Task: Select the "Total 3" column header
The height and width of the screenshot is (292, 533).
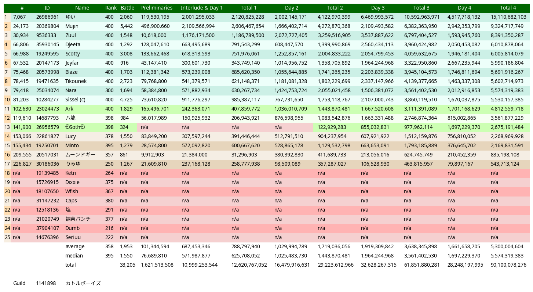Action: 421,8
